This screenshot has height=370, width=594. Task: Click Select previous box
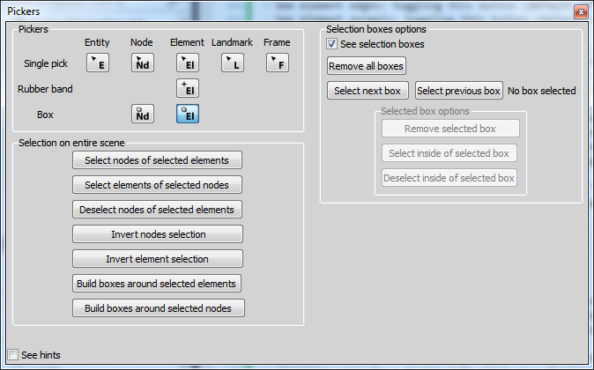(459, 91)
